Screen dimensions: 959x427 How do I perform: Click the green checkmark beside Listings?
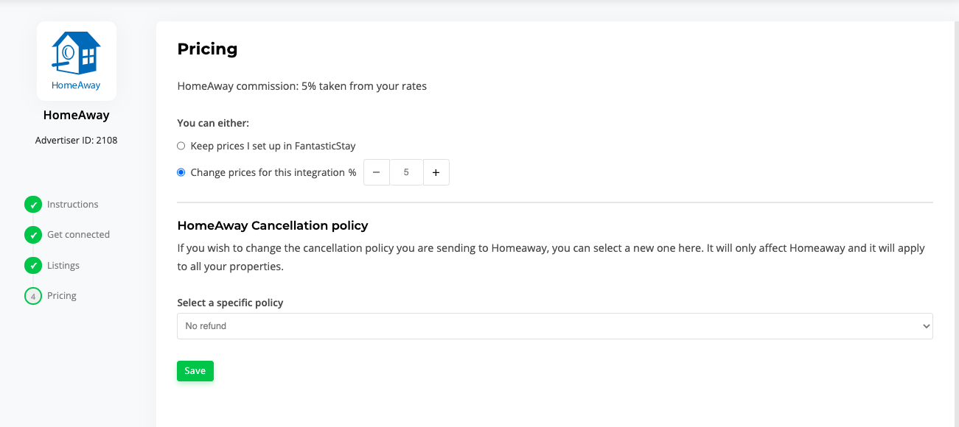33,265
